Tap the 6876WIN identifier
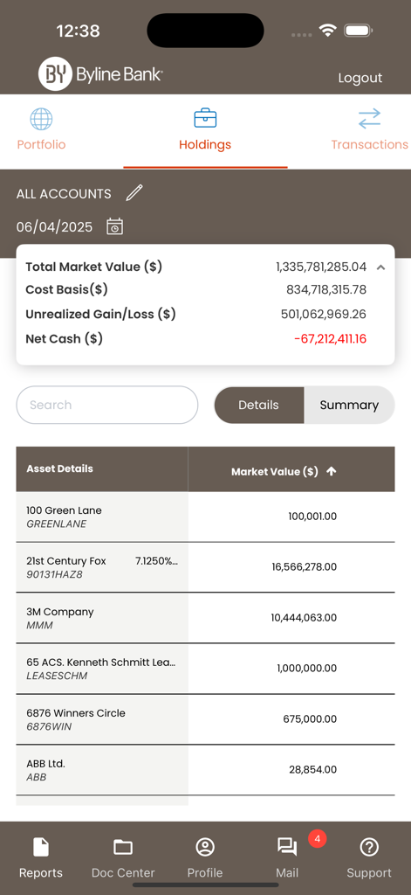Viewport: 411px width, 895px height. [x=49, y=726]
